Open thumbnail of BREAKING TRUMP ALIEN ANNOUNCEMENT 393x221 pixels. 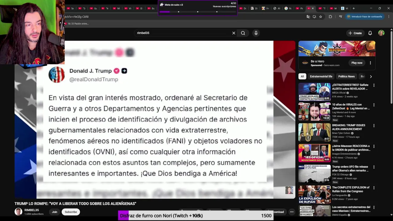314,132
